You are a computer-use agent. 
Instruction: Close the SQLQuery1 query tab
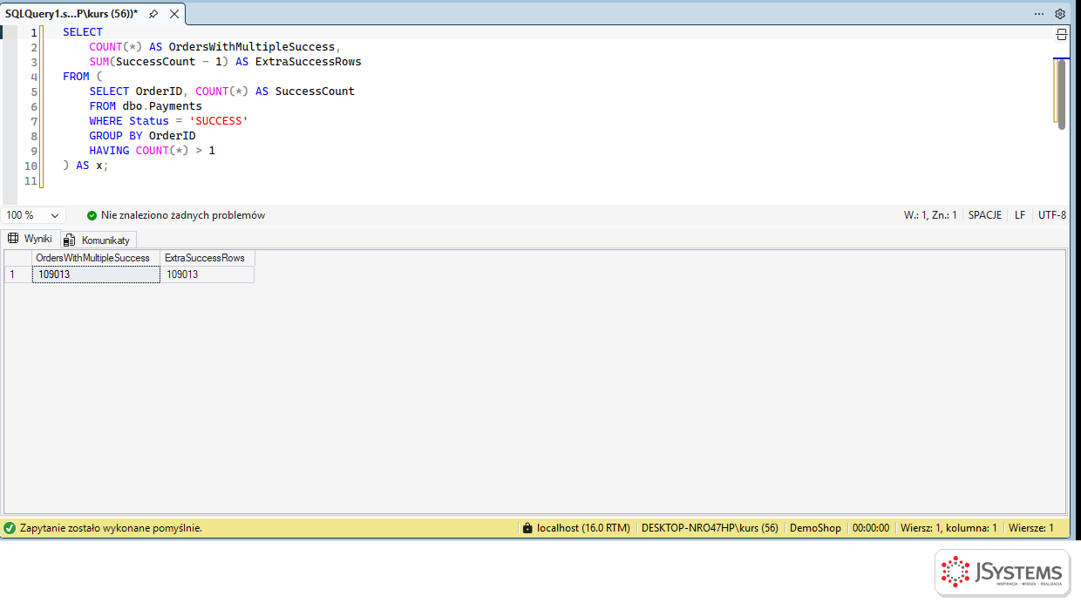point(174,14)
